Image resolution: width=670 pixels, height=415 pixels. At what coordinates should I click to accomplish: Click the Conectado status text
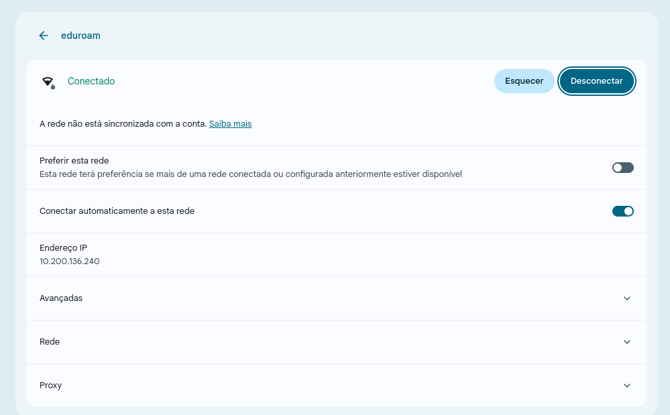(91, 81)
